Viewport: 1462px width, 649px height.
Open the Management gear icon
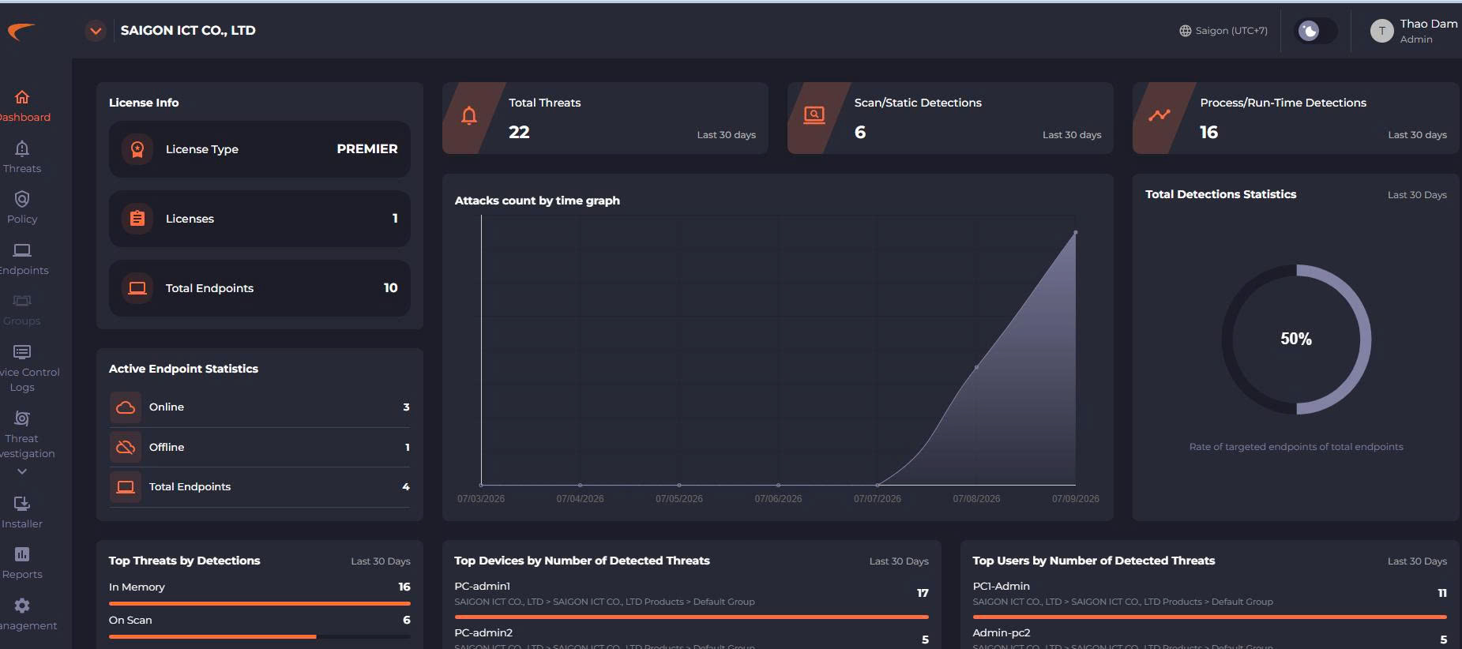(22, 606)
